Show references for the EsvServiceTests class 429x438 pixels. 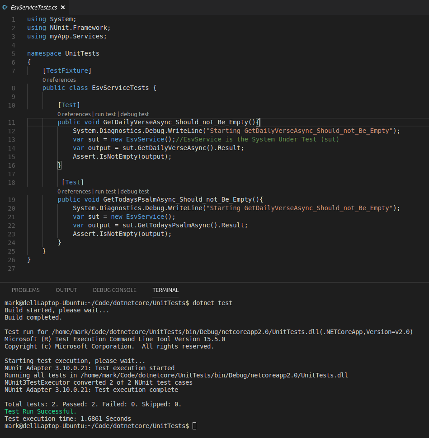tap(59, 80)
